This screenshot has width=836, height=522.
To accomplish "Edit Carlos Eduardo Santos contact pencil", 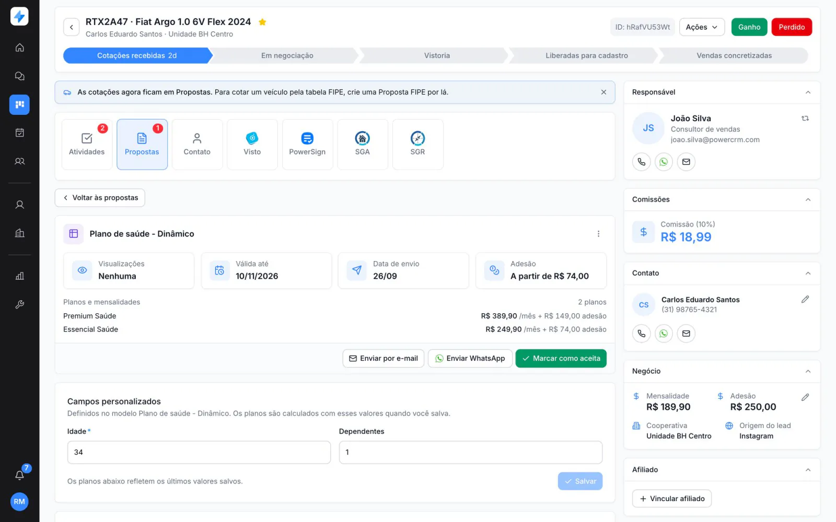I will pos(805,299).
